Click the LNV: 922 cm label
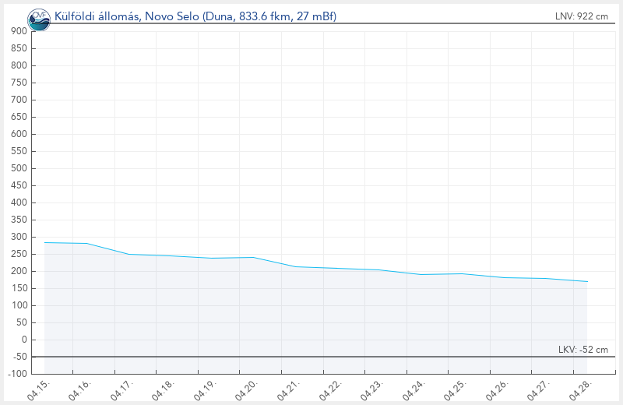623x405 pixels. [x=582, y=16]
